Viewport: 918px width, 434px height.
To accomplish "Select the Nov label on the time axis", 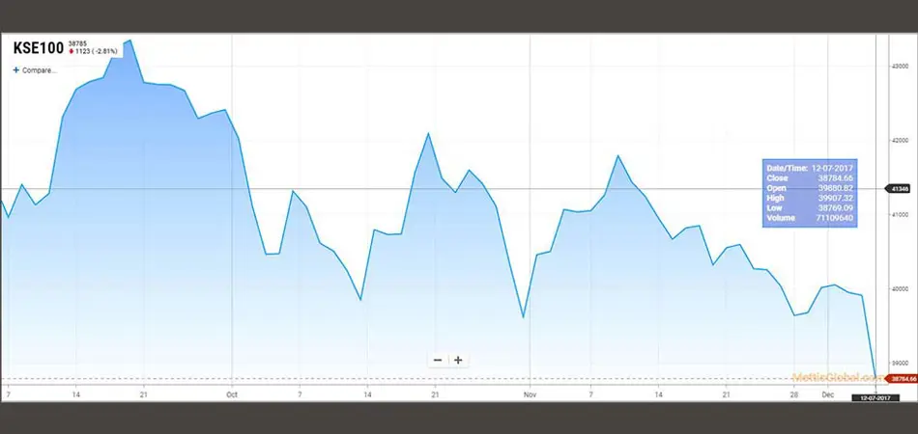I will (x=528, y=394).
